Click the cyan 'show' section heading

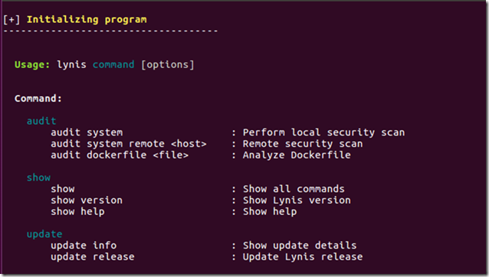38,178
